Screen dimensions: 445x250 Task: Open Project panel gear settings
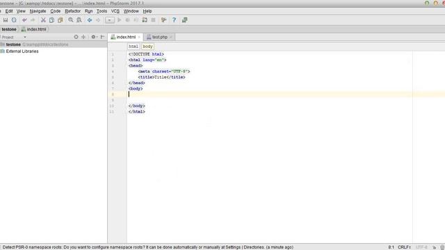tap(94, 37)
